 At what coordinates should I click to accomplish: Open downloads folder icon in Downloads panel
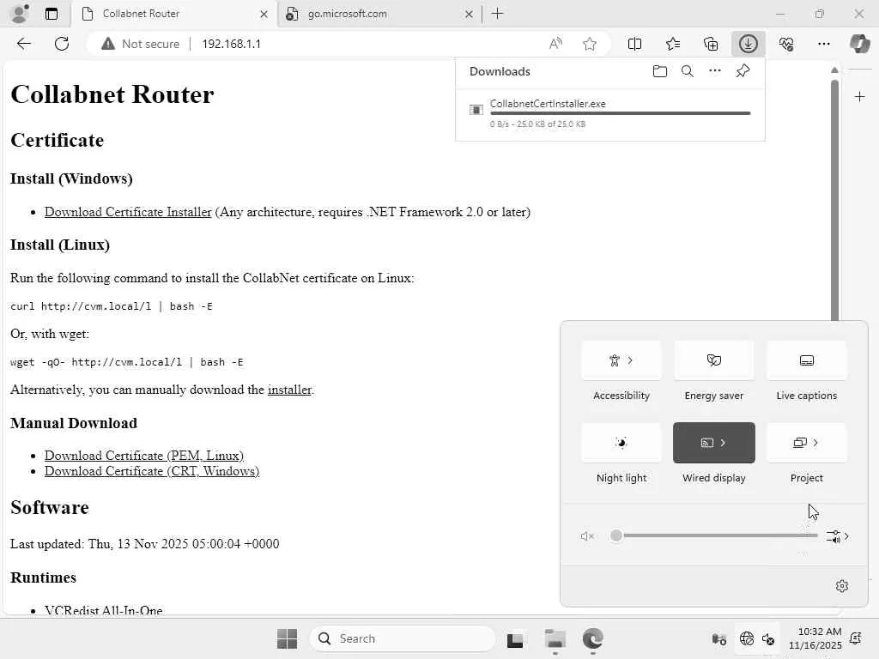coord(660,71)
